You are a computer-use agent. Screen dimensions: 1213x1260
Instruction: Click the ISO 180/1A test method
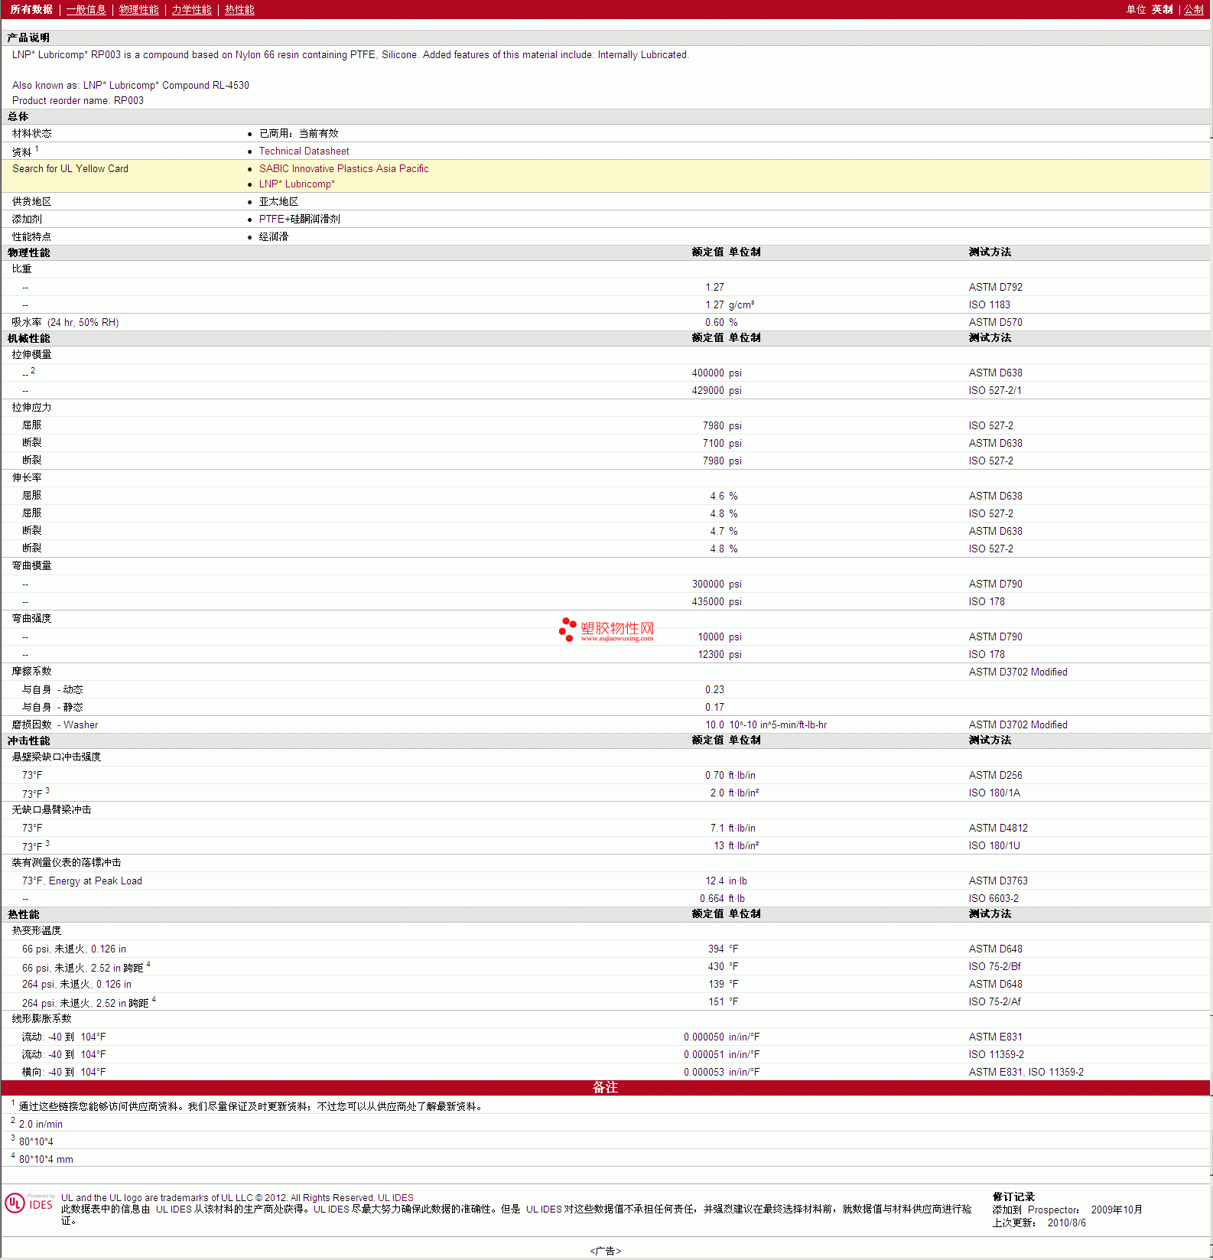click(994, 793)
